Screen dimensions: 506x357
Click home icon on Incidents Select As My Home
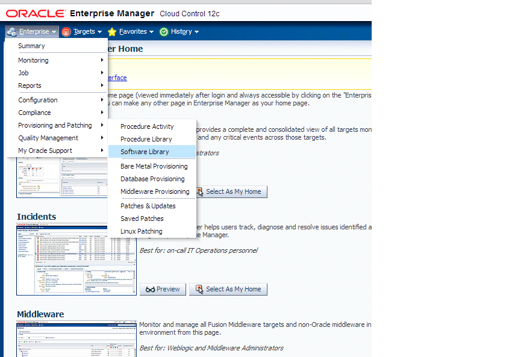click(199, 290)
